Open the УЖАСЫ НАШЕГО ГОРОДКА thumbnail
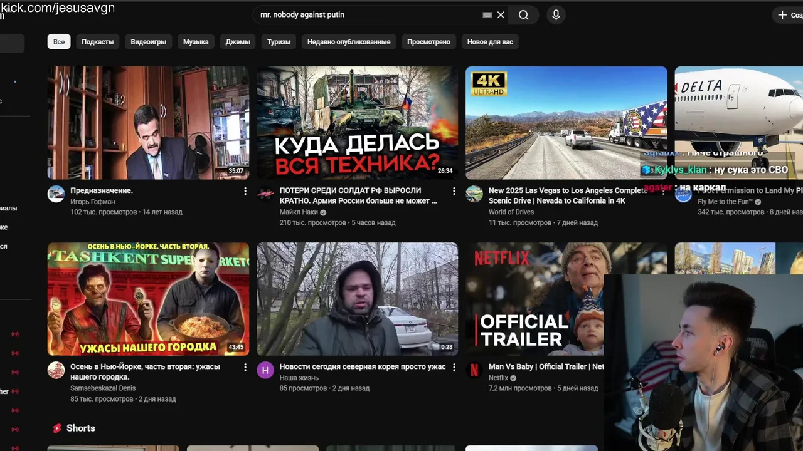 coord(148,299)
